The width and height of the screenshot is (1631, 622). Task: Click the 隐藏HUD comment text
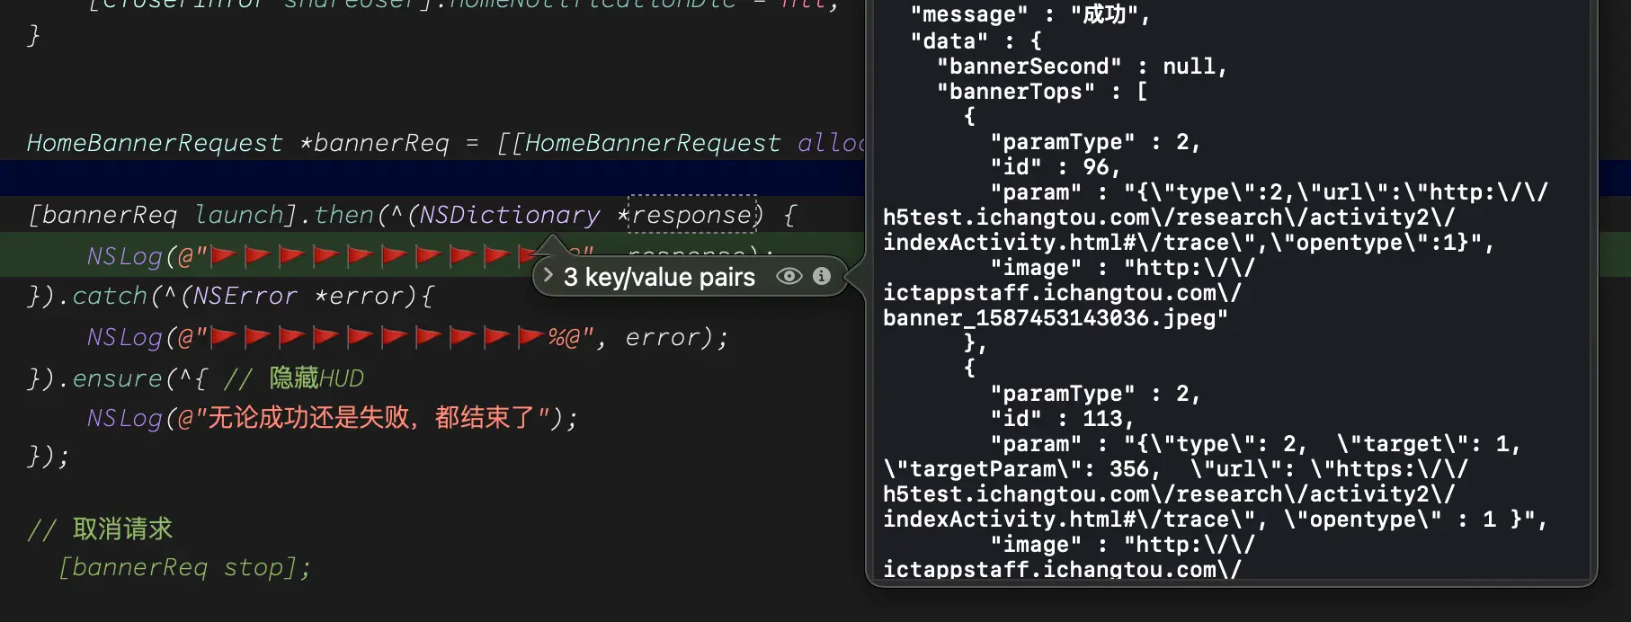pos(316,378)
